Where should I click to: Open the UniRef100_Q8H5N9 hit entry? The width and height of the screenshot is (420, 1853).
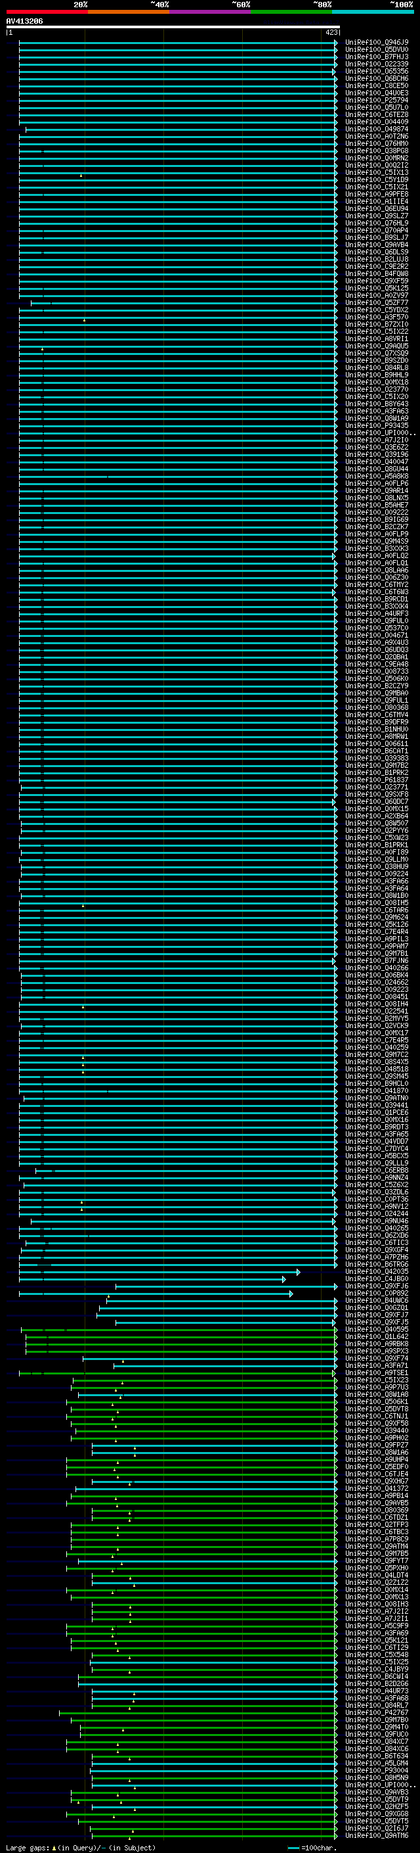coord(377,1778)
